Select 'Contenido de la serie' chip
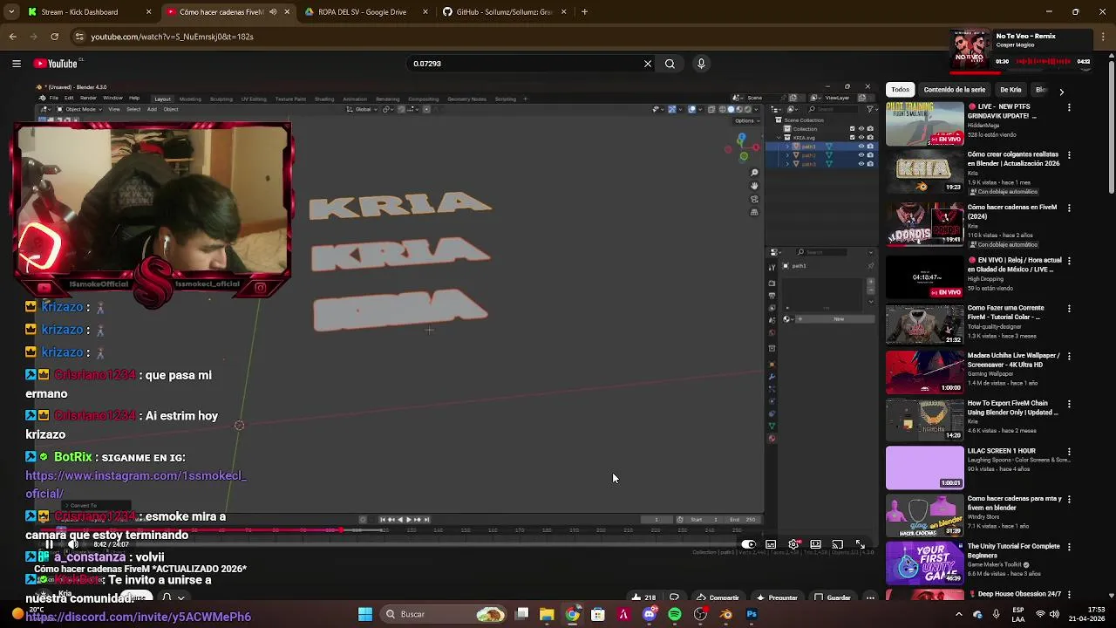The width and height of the screenshot is (1116, 628). click(954, 90)
